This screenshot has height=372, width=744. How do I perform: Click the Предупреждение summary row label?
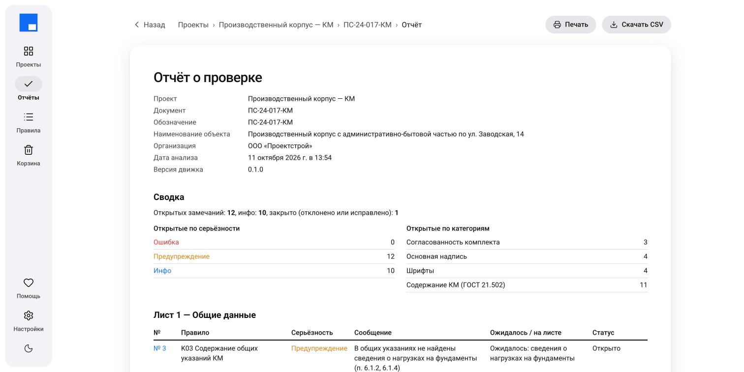tap(182, 257)
